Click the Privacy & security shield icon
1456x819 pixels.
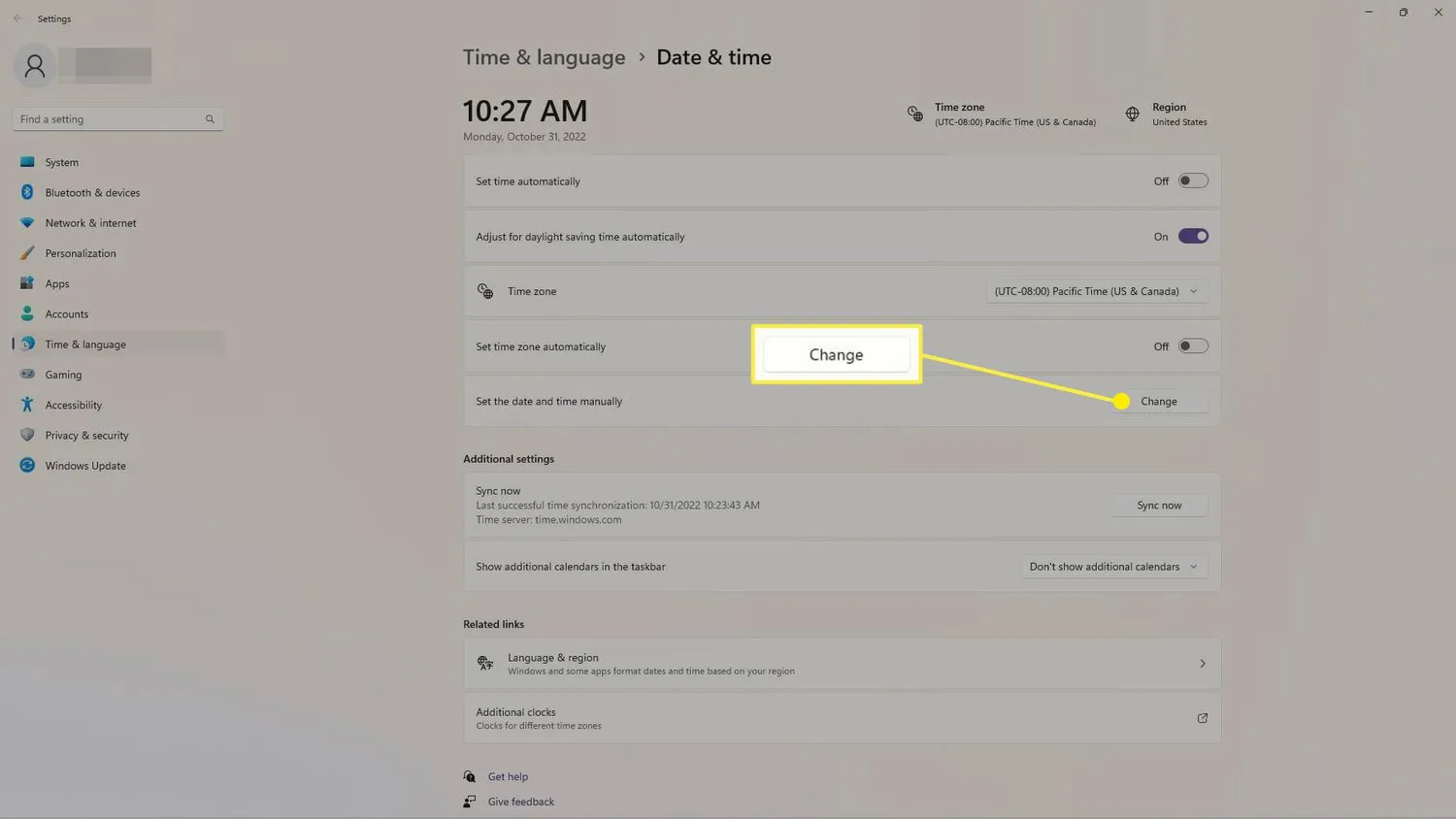[27, 435]
